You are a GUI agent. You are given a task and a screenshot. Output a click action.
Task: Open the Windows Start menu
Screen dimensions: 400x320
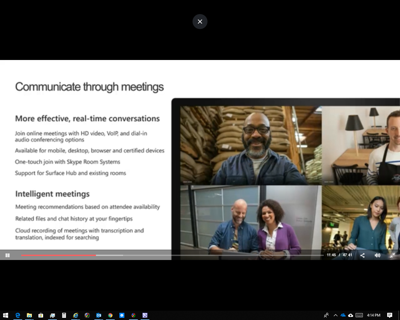(6, 315)
